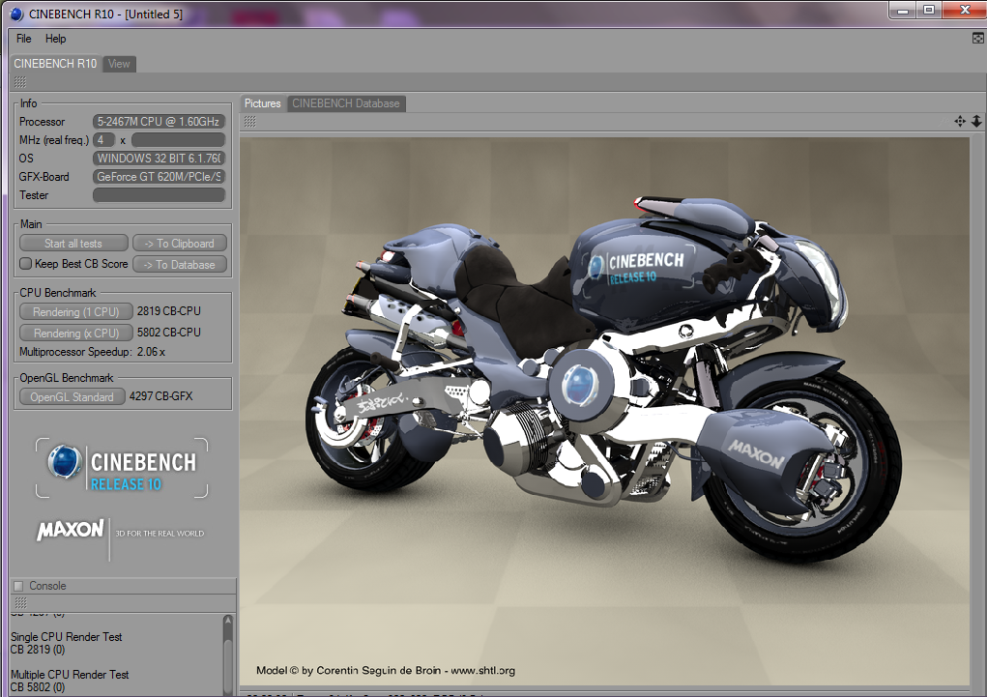Viewport: 987px width, 697px height.
Task: Click the MHz multiplier field showing 4
Action: coord(103,140)
